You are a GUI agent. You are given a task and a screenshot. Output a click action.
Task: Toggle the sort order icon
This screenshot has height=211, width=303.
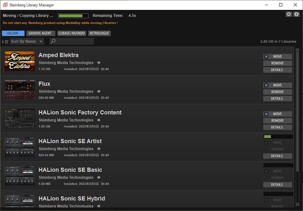5,41
